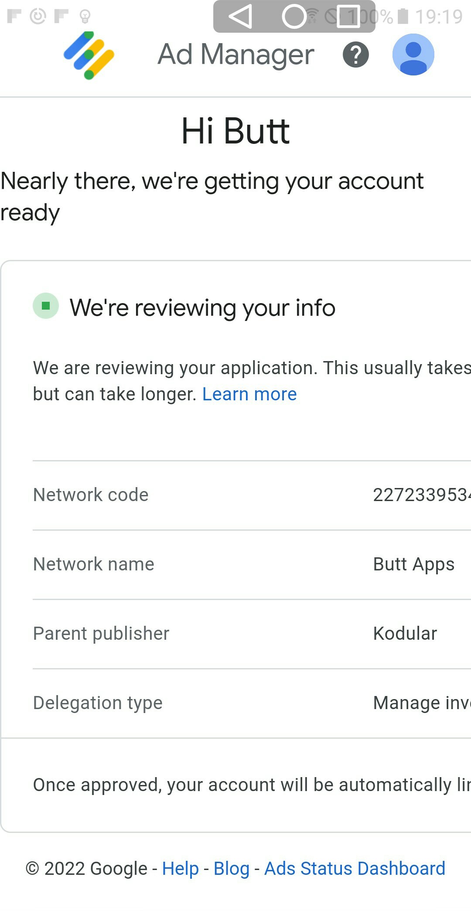Screen dimensions: 471x911
Task: Open the Learn more link
Action: tap(249, 394)
